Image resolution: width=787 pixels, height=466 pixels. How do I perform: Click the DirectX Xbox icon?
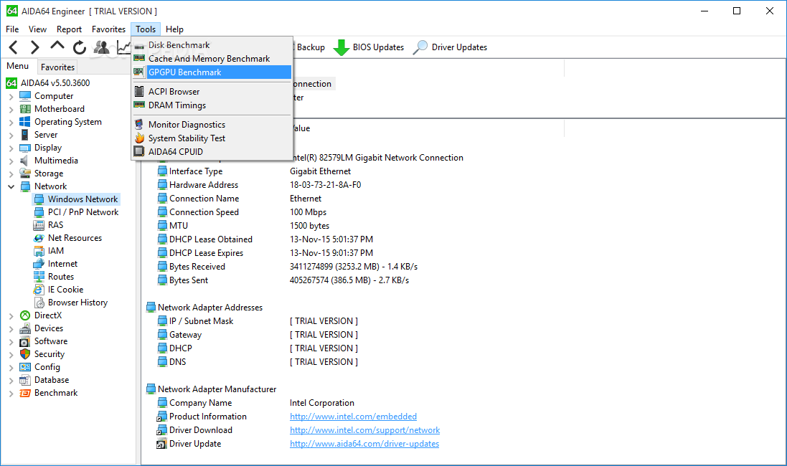click(x=25, y=315)
